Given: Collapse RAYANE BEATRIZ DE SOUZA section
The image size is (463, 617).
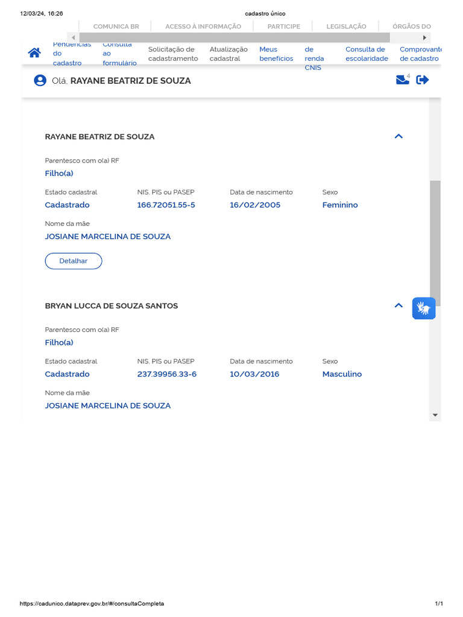Looking at the screenshot, I should (x=398, y=136).
